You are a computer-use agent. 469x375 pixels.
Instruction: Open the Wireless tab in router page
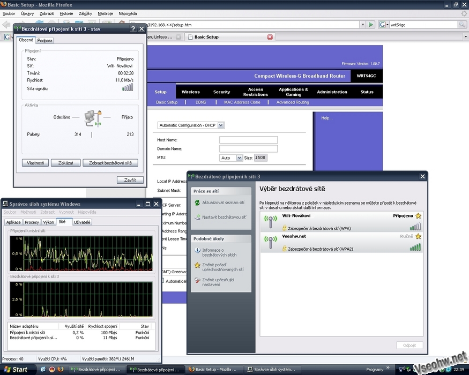point(190,92)
